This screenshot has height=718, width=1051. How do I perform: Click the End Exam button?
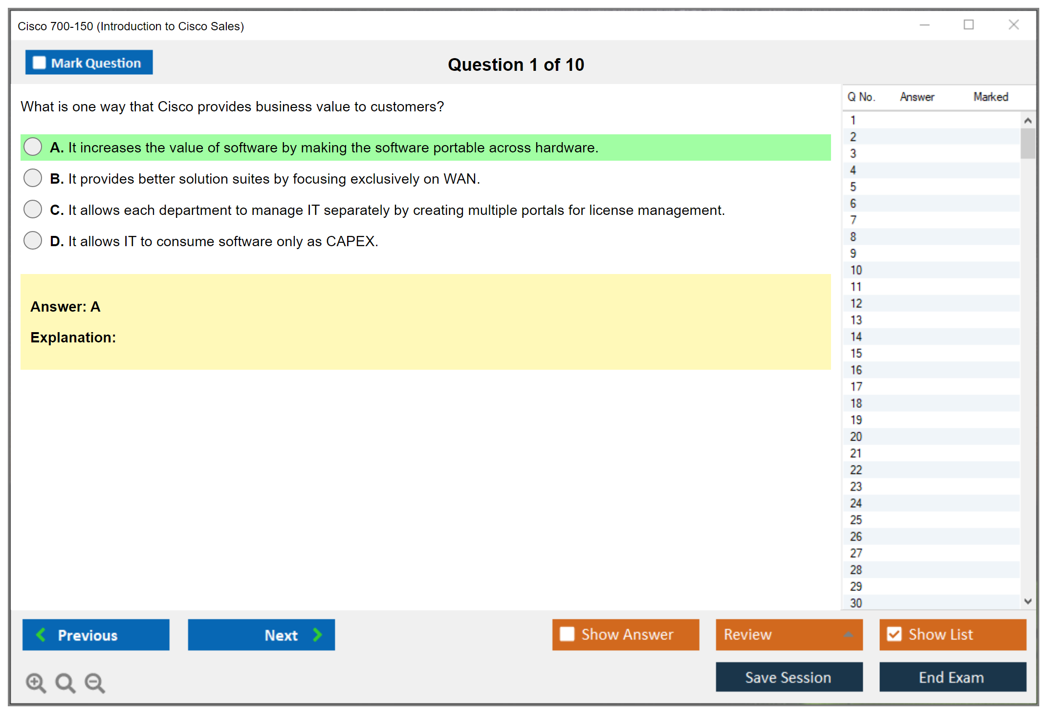(952, 677)
